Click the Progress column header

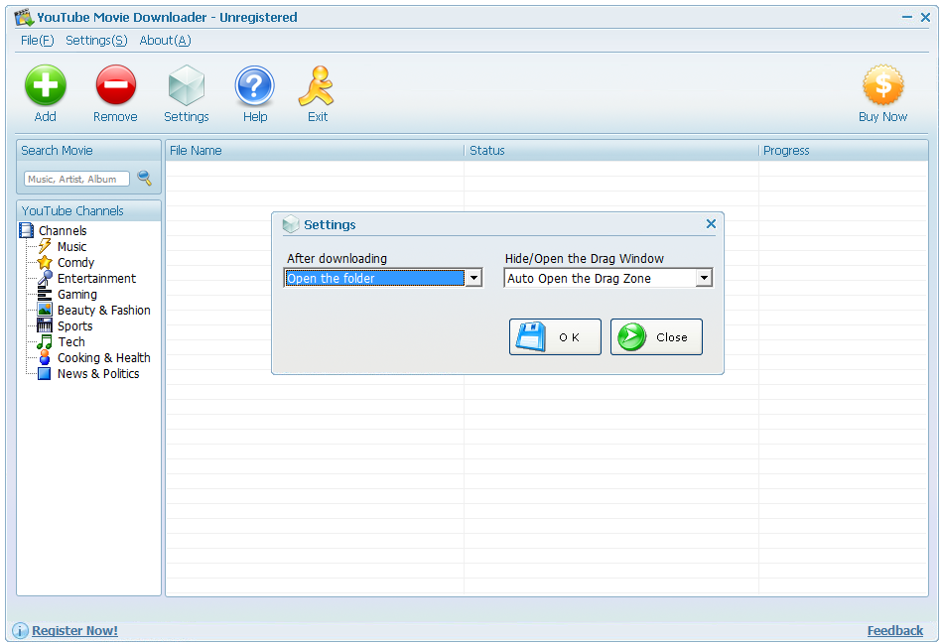843,150
